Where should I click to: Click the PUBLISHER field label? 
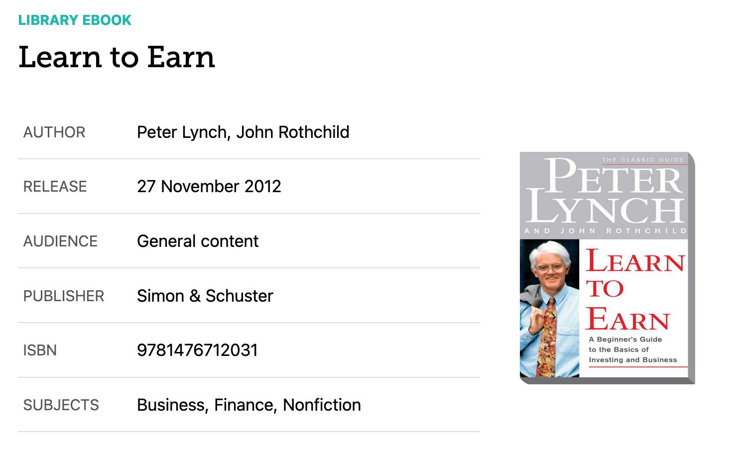tap(64, 296)
